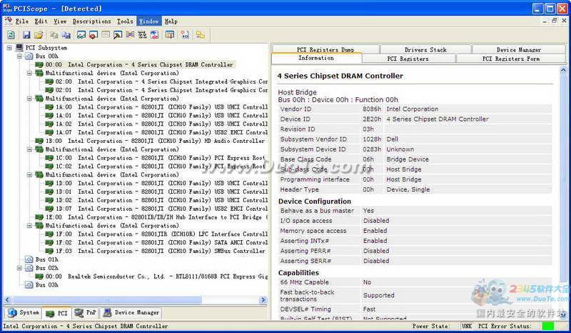Screen dimensions: 571x333
Task: Click the red-circle window toolbar icon
Action: [x=94, y=34]
